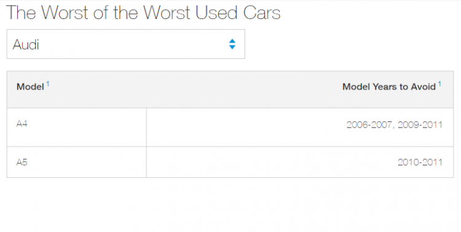Click the words Used Cars in title
This screenshot has width=461, height=232.
[238, 13]
